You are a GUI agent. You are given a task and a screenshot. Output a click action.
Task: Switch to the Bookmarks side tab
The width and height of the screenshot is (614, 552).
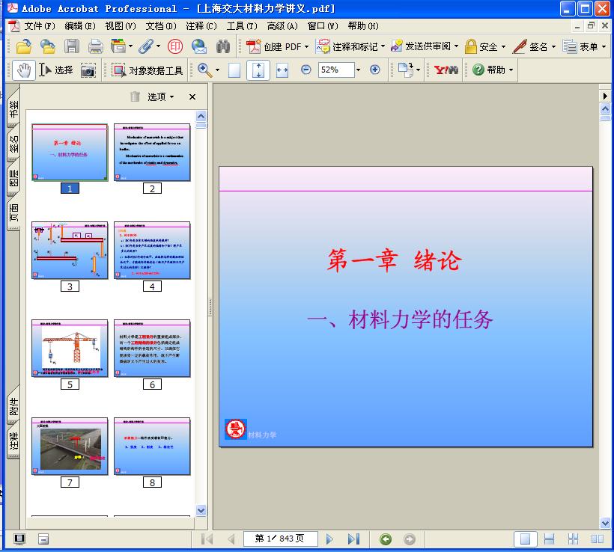13,108
